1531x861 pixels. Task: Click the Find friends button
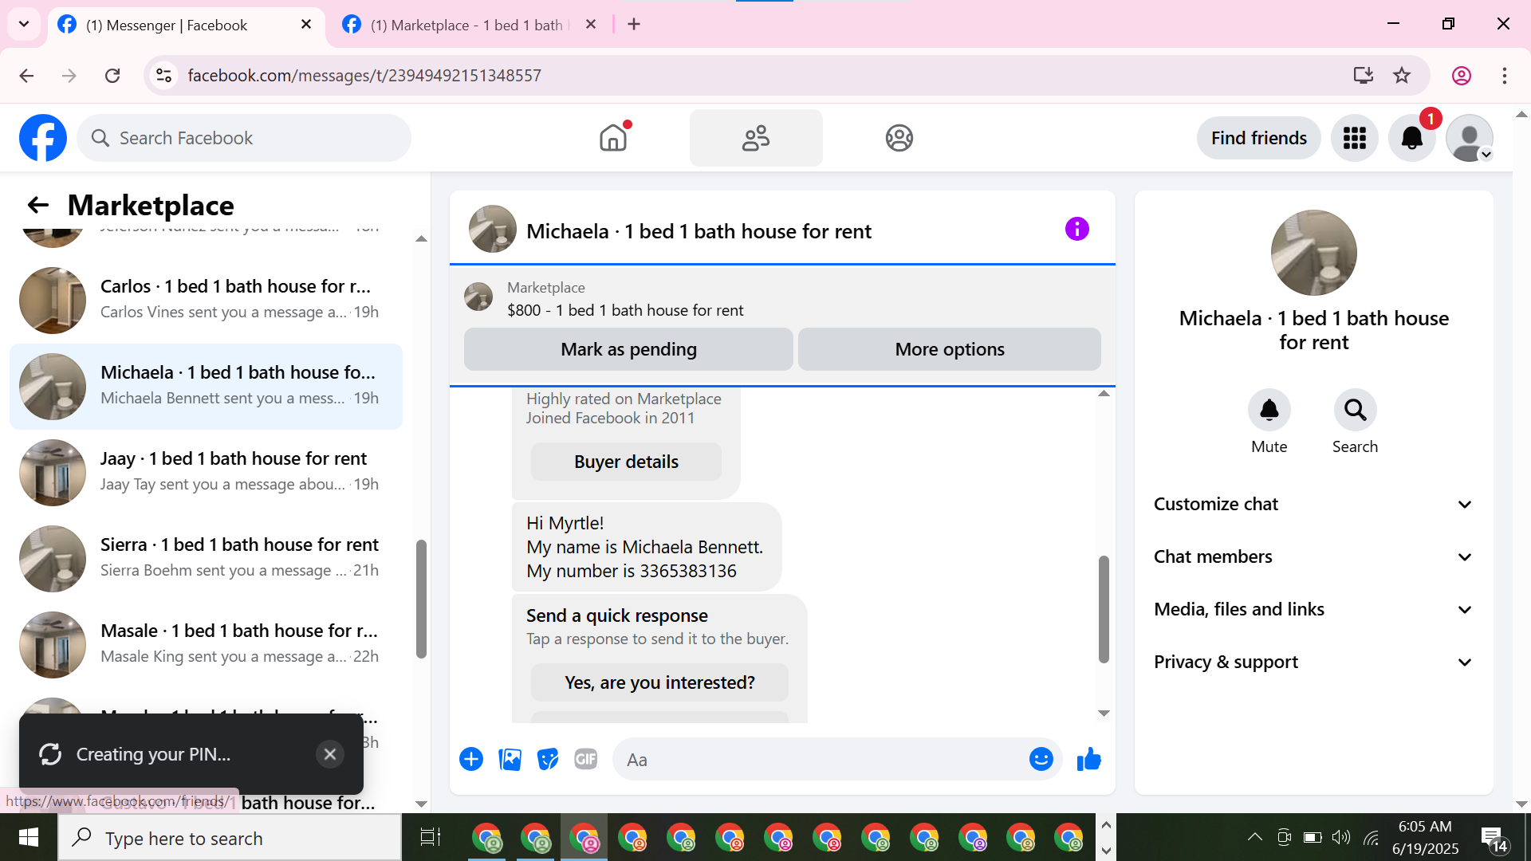coord(1258,138)
